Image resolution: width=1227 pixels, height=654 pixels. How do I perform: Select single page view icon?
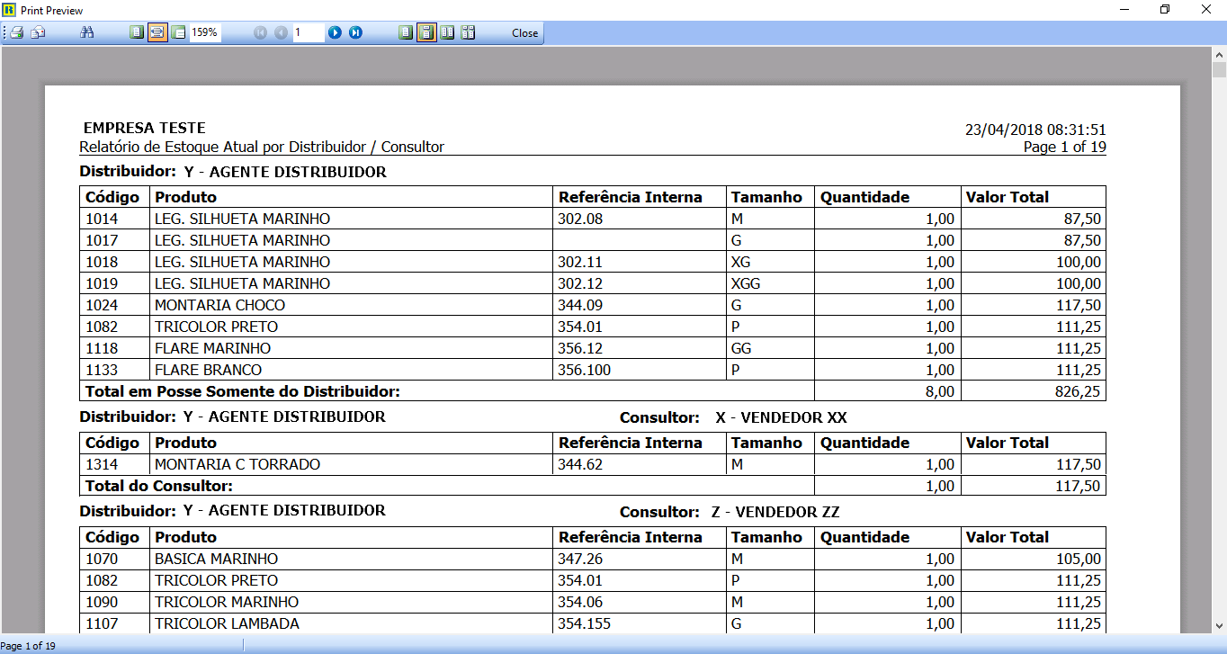click(x=406, y=32)
